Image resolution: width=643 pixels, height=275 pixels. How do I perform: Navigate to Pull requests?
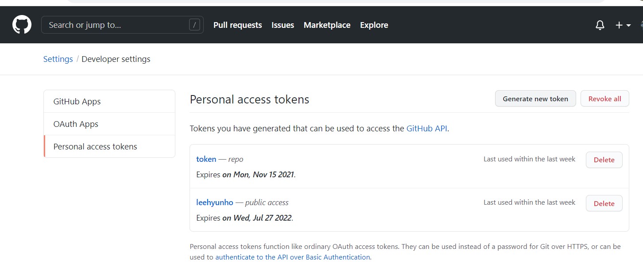(237, 25)
